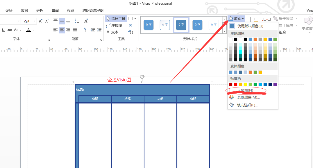The width and height of the screenshot is (313, 168).
Task: Open the 设计 ribbon tab
Action: pyautogui.click(x=9, y=10)
